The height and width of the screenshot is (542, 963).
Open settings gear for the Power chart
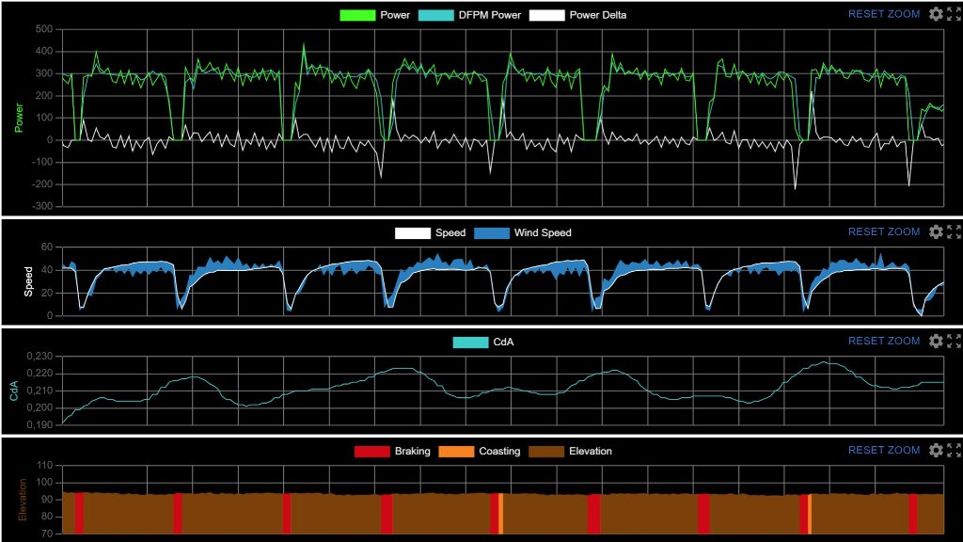(936, 14)
